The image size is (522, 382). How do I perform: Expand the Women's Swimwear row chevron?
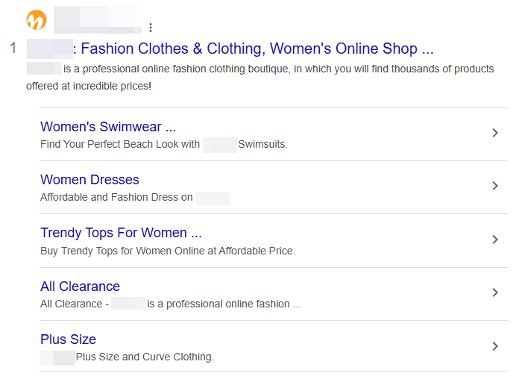(495, 133)
